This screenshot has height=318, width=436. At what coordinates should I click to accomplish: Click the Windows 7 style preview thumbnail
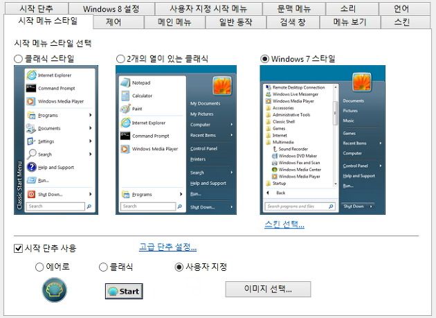323,140
